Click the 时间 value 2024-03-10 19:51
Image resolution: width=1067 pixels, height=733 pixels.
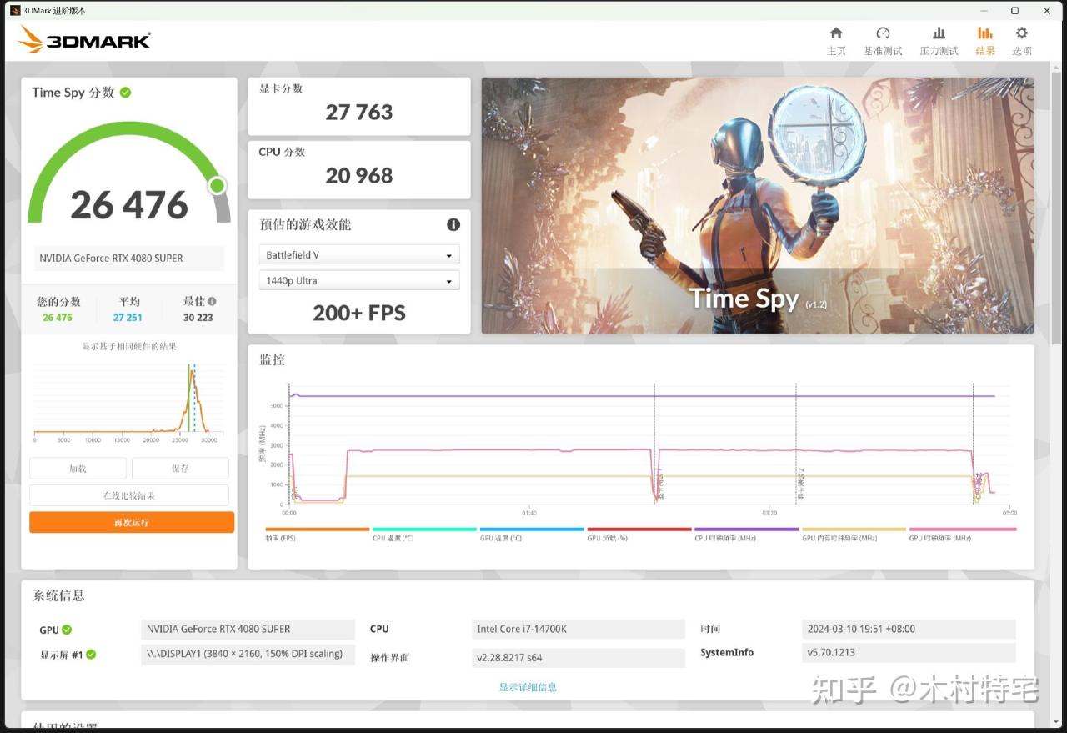909,630
